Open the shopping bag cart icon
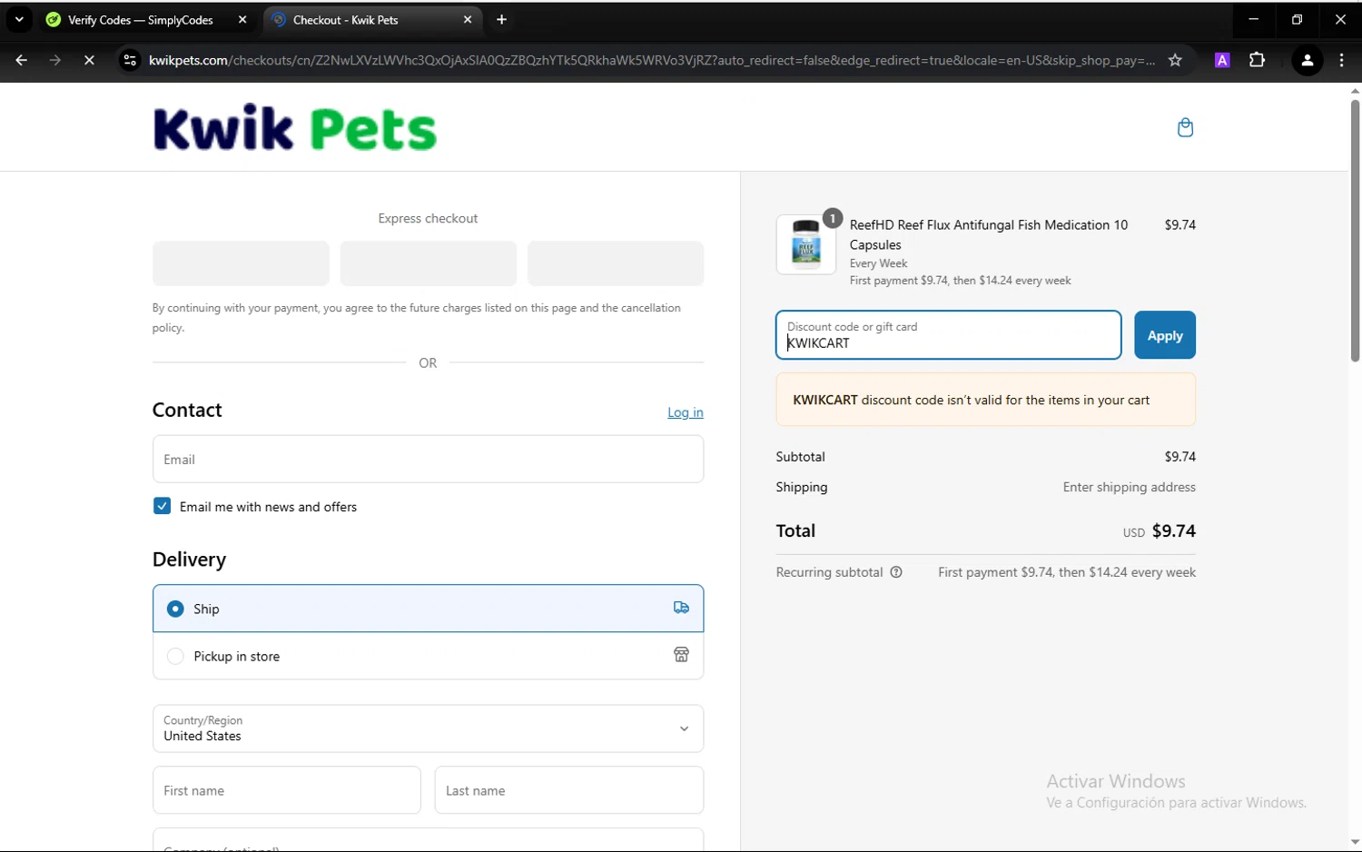Viewport: 1362px width, 852px height. point(1185,127)
